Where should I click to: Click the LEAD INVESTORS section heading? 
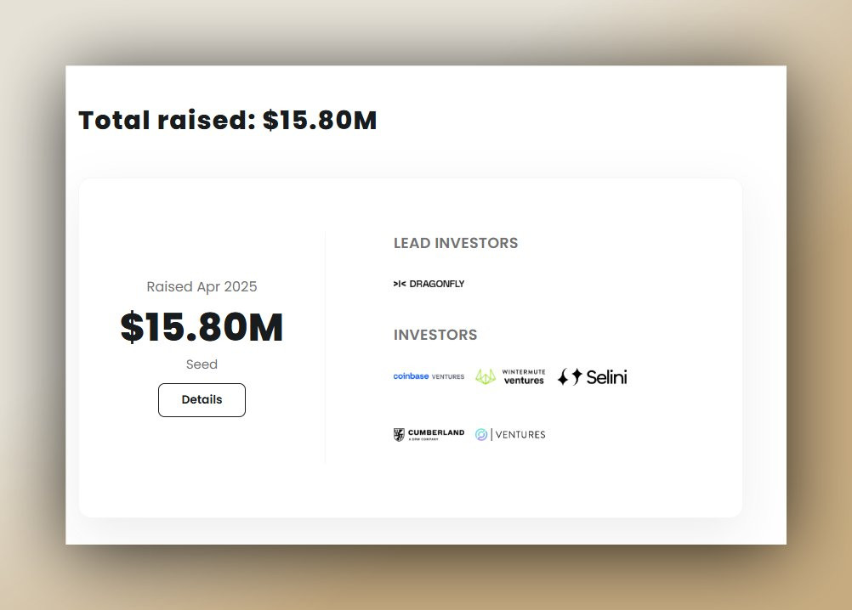coord(456,243)
